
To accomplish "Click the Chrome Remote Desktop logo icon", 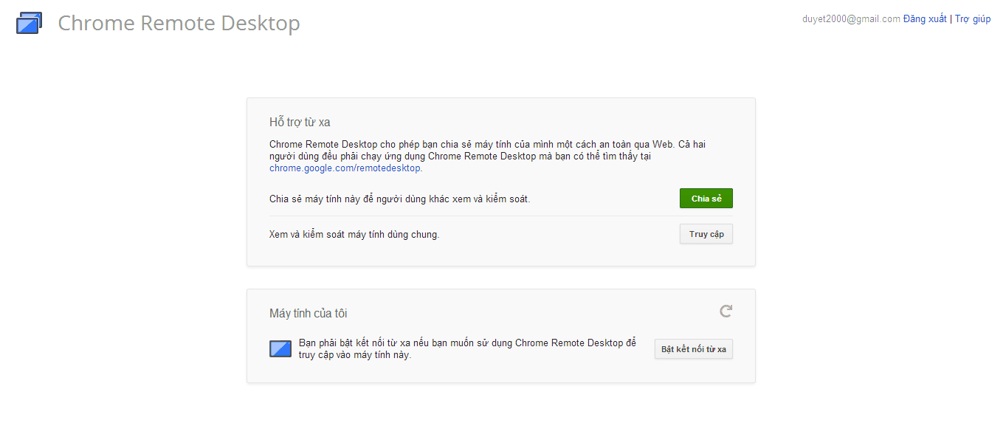I will click(29, 24).
